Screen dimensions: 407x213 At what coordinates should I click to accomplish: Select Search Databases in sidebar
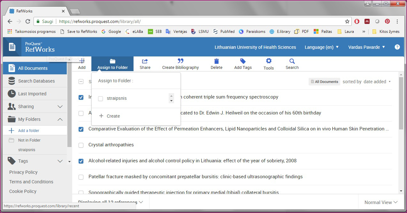(x=36, y=81)
